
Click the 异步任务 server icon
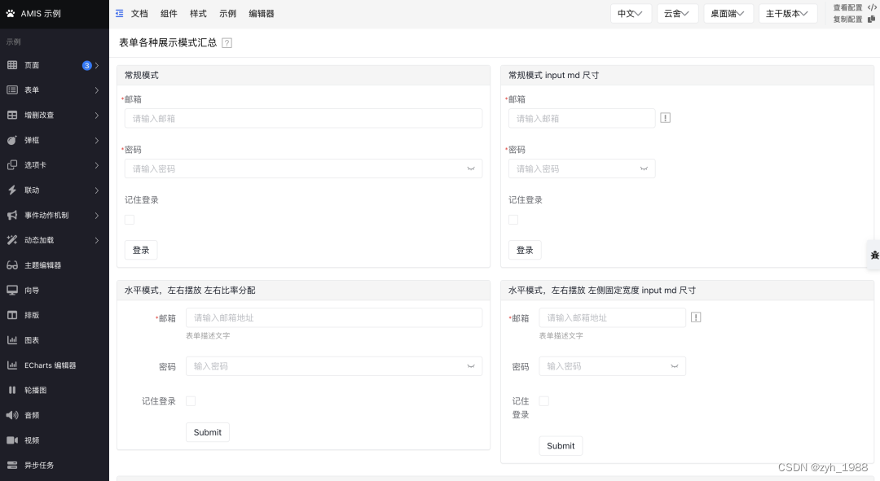tap(11, 465)
